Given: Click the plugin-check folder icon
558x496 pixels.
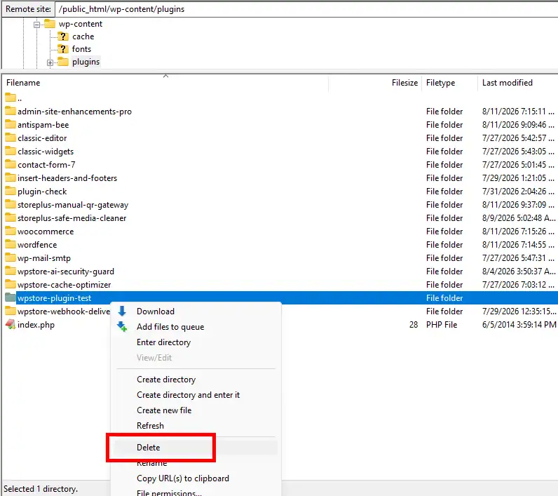Looking at the screenshot, I should [11, 191].
